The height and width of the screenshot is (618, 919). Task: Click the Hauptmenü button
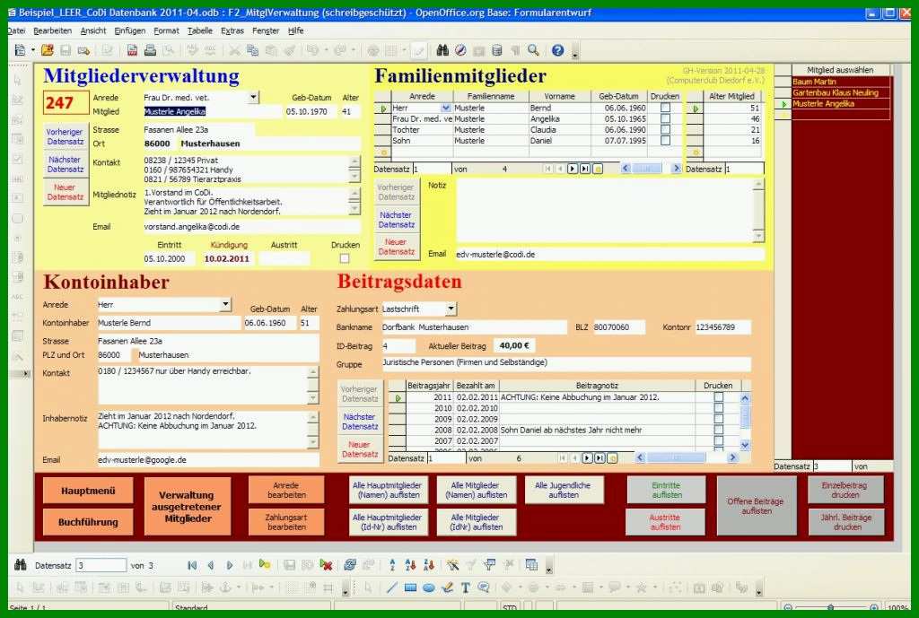pyautogui.click(x=88, y=491)
